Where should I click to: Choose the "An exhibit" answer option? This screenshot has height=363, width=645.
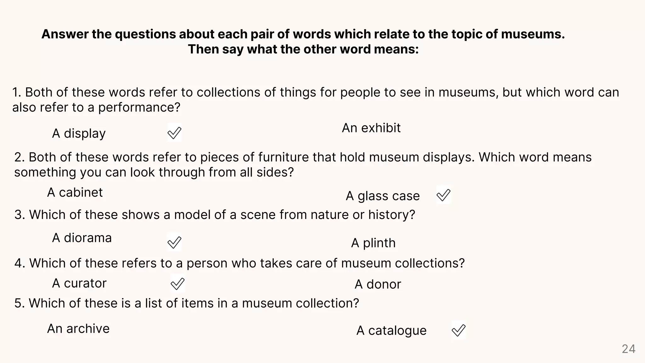[x=371, y=128]
